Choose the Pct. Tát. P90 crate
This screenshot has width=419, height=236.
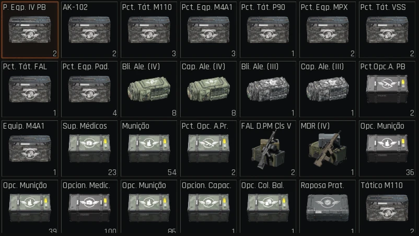pyautogui.click(x=268, y=30)
